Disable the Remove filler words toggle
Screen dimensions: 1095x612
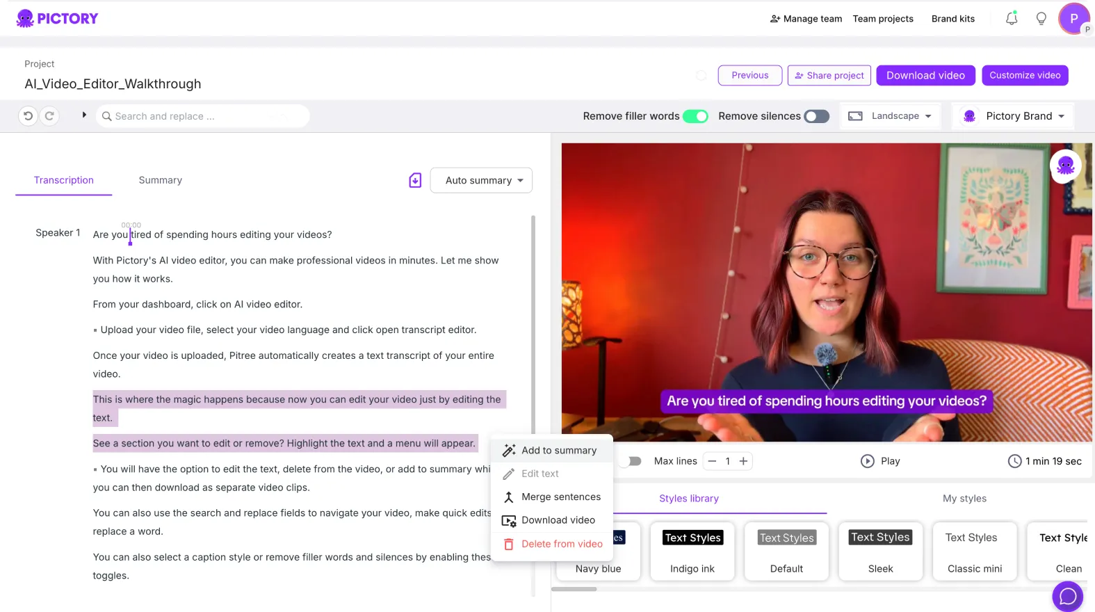click(695, 116)
